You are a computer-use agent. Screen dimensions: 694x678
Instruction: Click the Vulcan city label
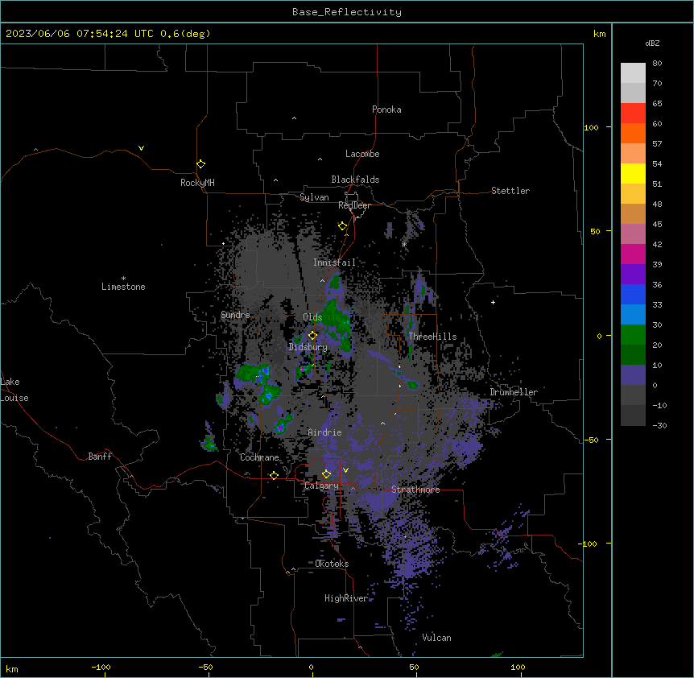[437, 638]
